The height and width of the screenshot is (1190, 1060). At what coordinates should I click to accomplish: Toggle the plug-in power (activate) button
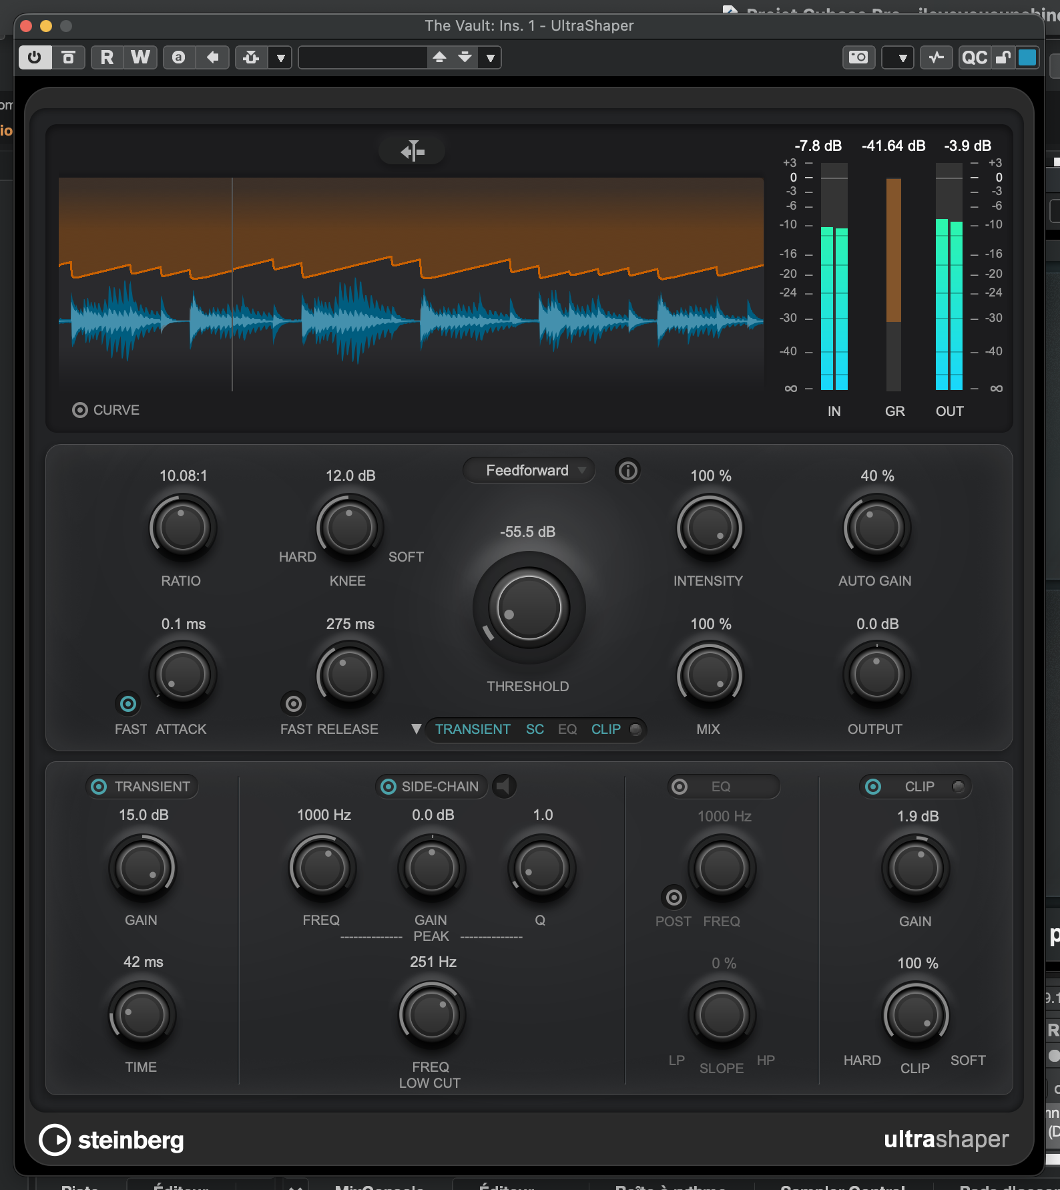[x=35, y=57]
